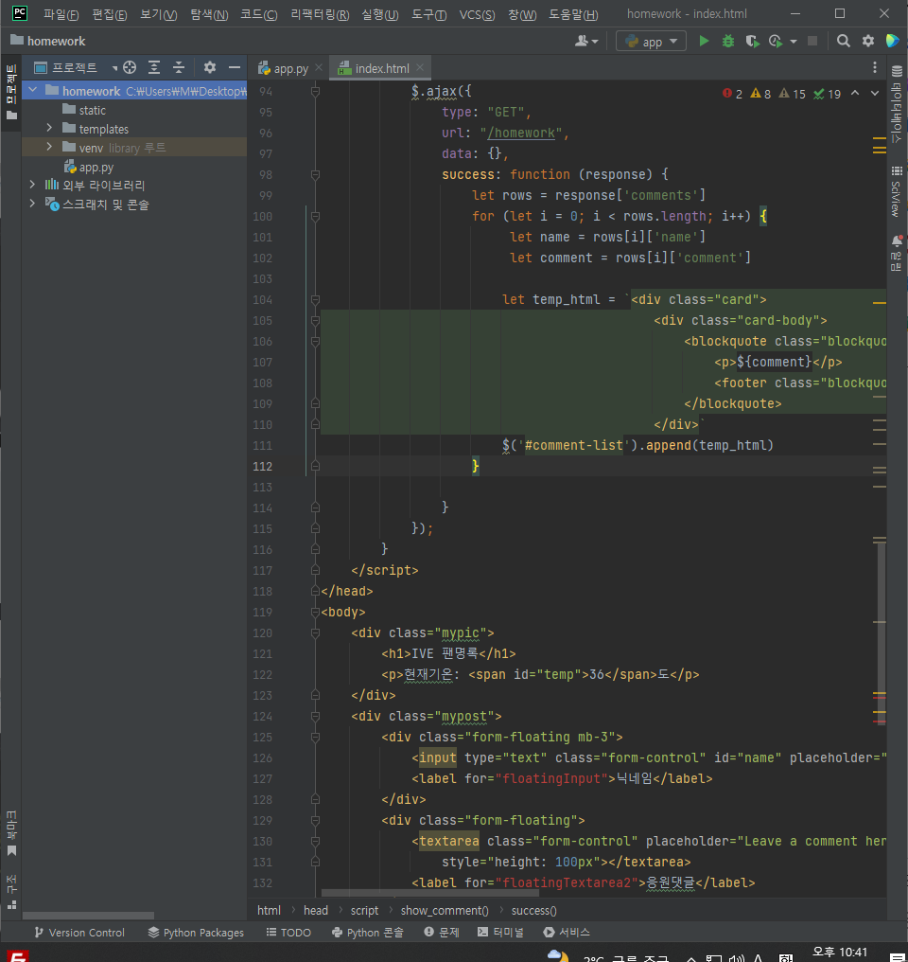This screenshot has width=908, height=962.
Task: Open the 파일(F) menu
Action: (x=61, y=14)
